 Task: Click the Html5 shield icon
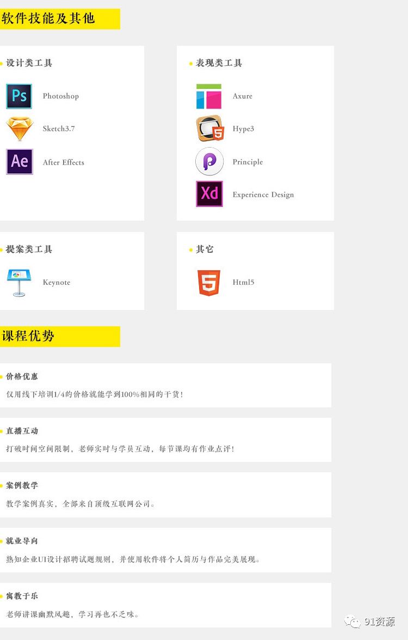tap(209, 283)
